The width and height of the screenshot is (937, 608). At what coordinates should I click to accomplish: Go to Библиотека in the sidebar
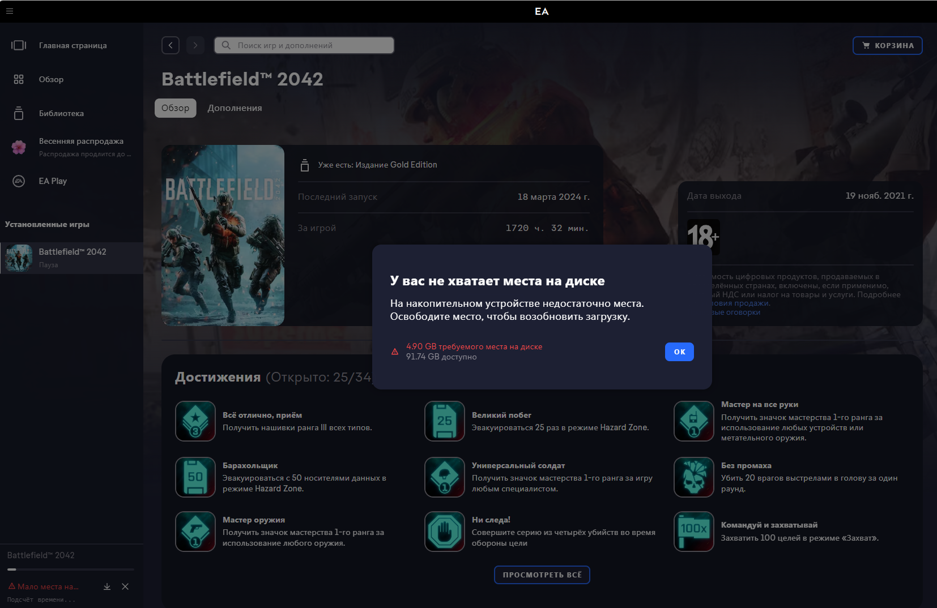(71, 113)
